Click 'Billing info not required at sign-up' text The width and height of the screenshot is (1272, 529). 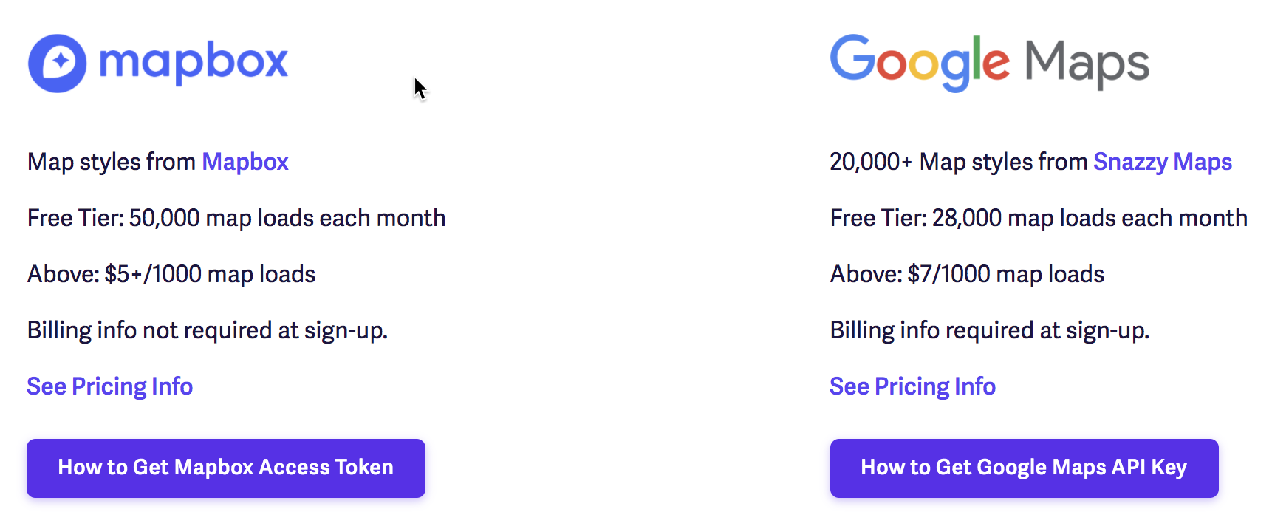[208, 330]
